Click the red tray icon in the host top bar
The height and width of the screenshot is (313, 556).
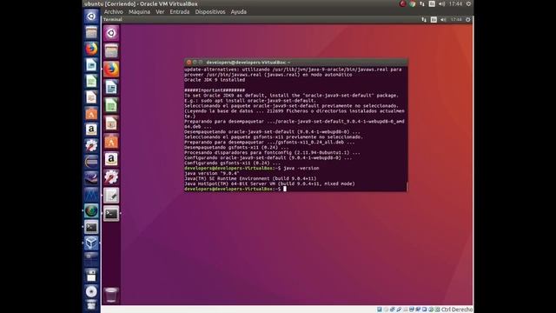402,3
